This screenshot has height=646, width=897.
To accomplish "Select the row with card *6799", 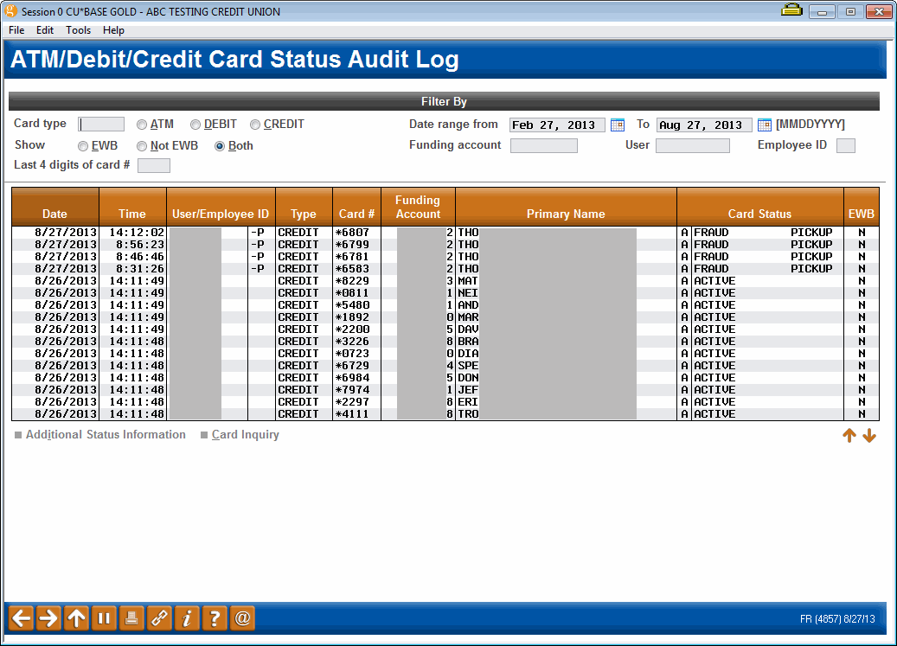I will point(445,245).
